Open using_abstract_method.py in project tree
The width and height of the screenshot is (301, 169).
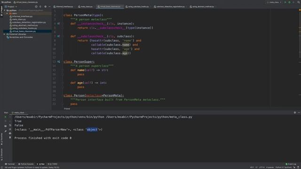(25, 25)
